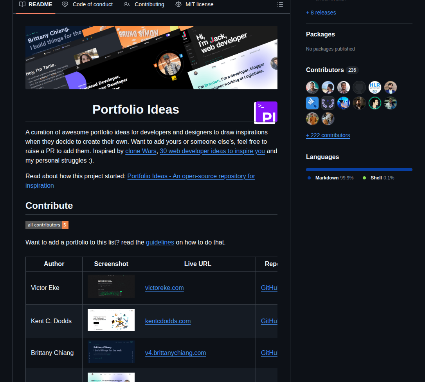
Task: Open the Code of conduct tab
Action: [87, 4]
